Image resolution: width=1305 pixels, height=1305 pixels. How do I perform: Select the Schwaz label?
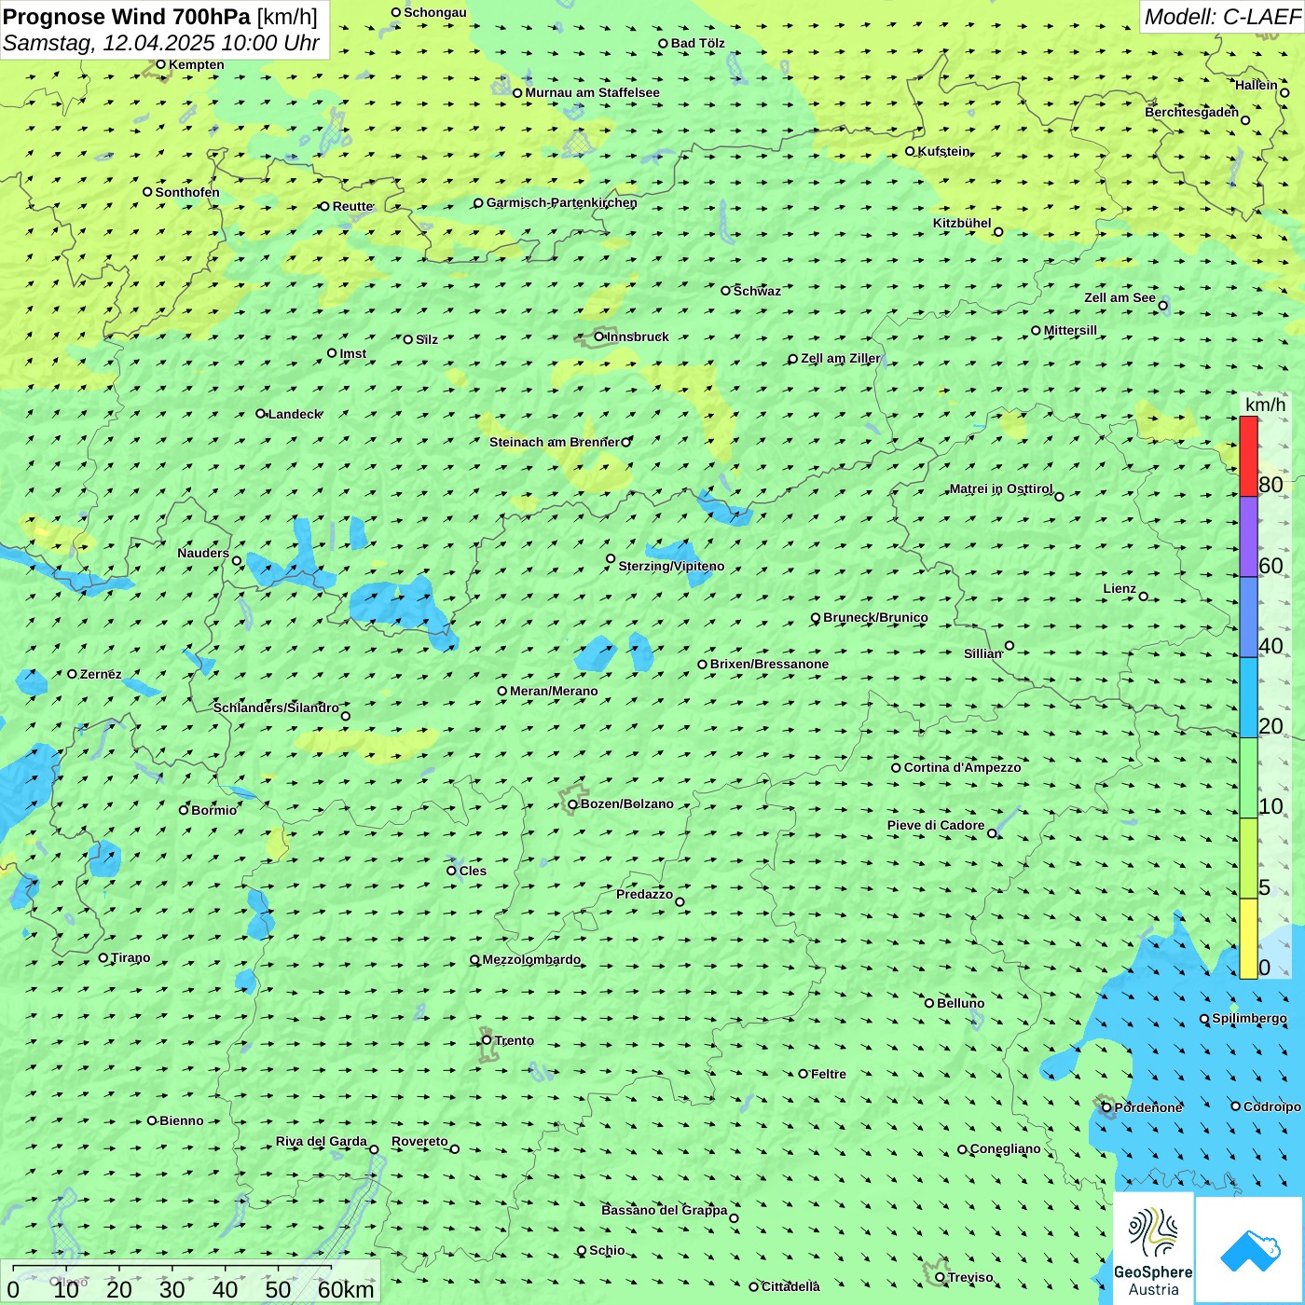[x=757, y=291]
